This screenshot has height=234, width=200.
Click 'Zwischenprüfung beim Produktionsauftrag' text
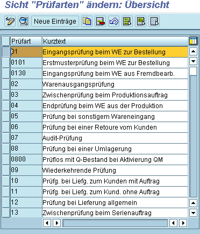(105, 95)
